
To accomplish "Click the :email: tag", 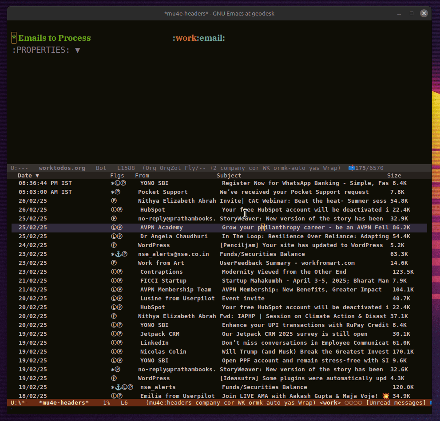I will click(212, 38).
